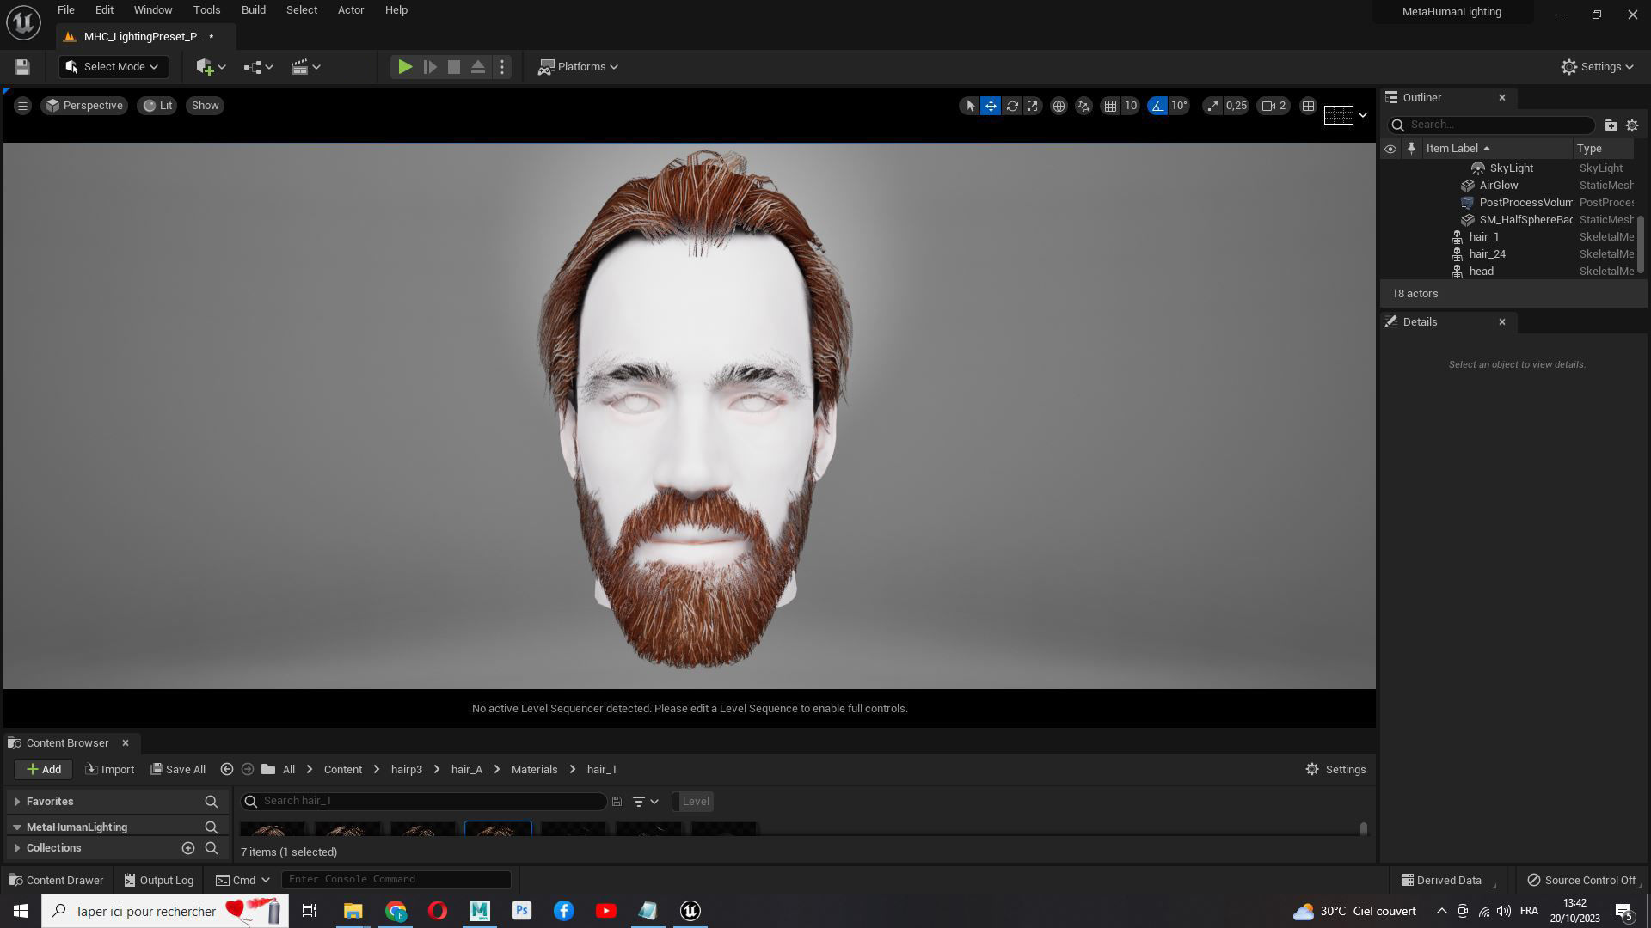Viewport: 1651px width, 928px height.
Task: Open the Blueprints dropdown in the toolbar
Action: point(258,67)
